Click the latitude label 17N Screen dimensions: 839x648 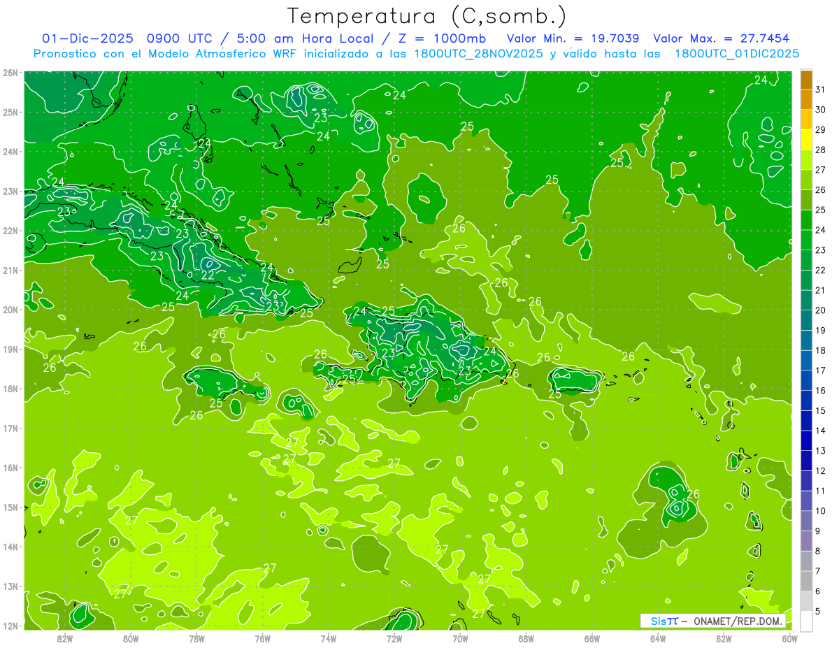pyautogui.click(x=10, y=428)
